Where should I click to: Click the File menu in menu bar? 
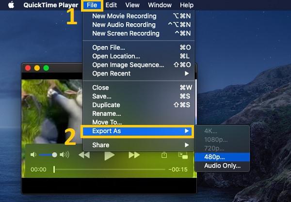point(92,5)
